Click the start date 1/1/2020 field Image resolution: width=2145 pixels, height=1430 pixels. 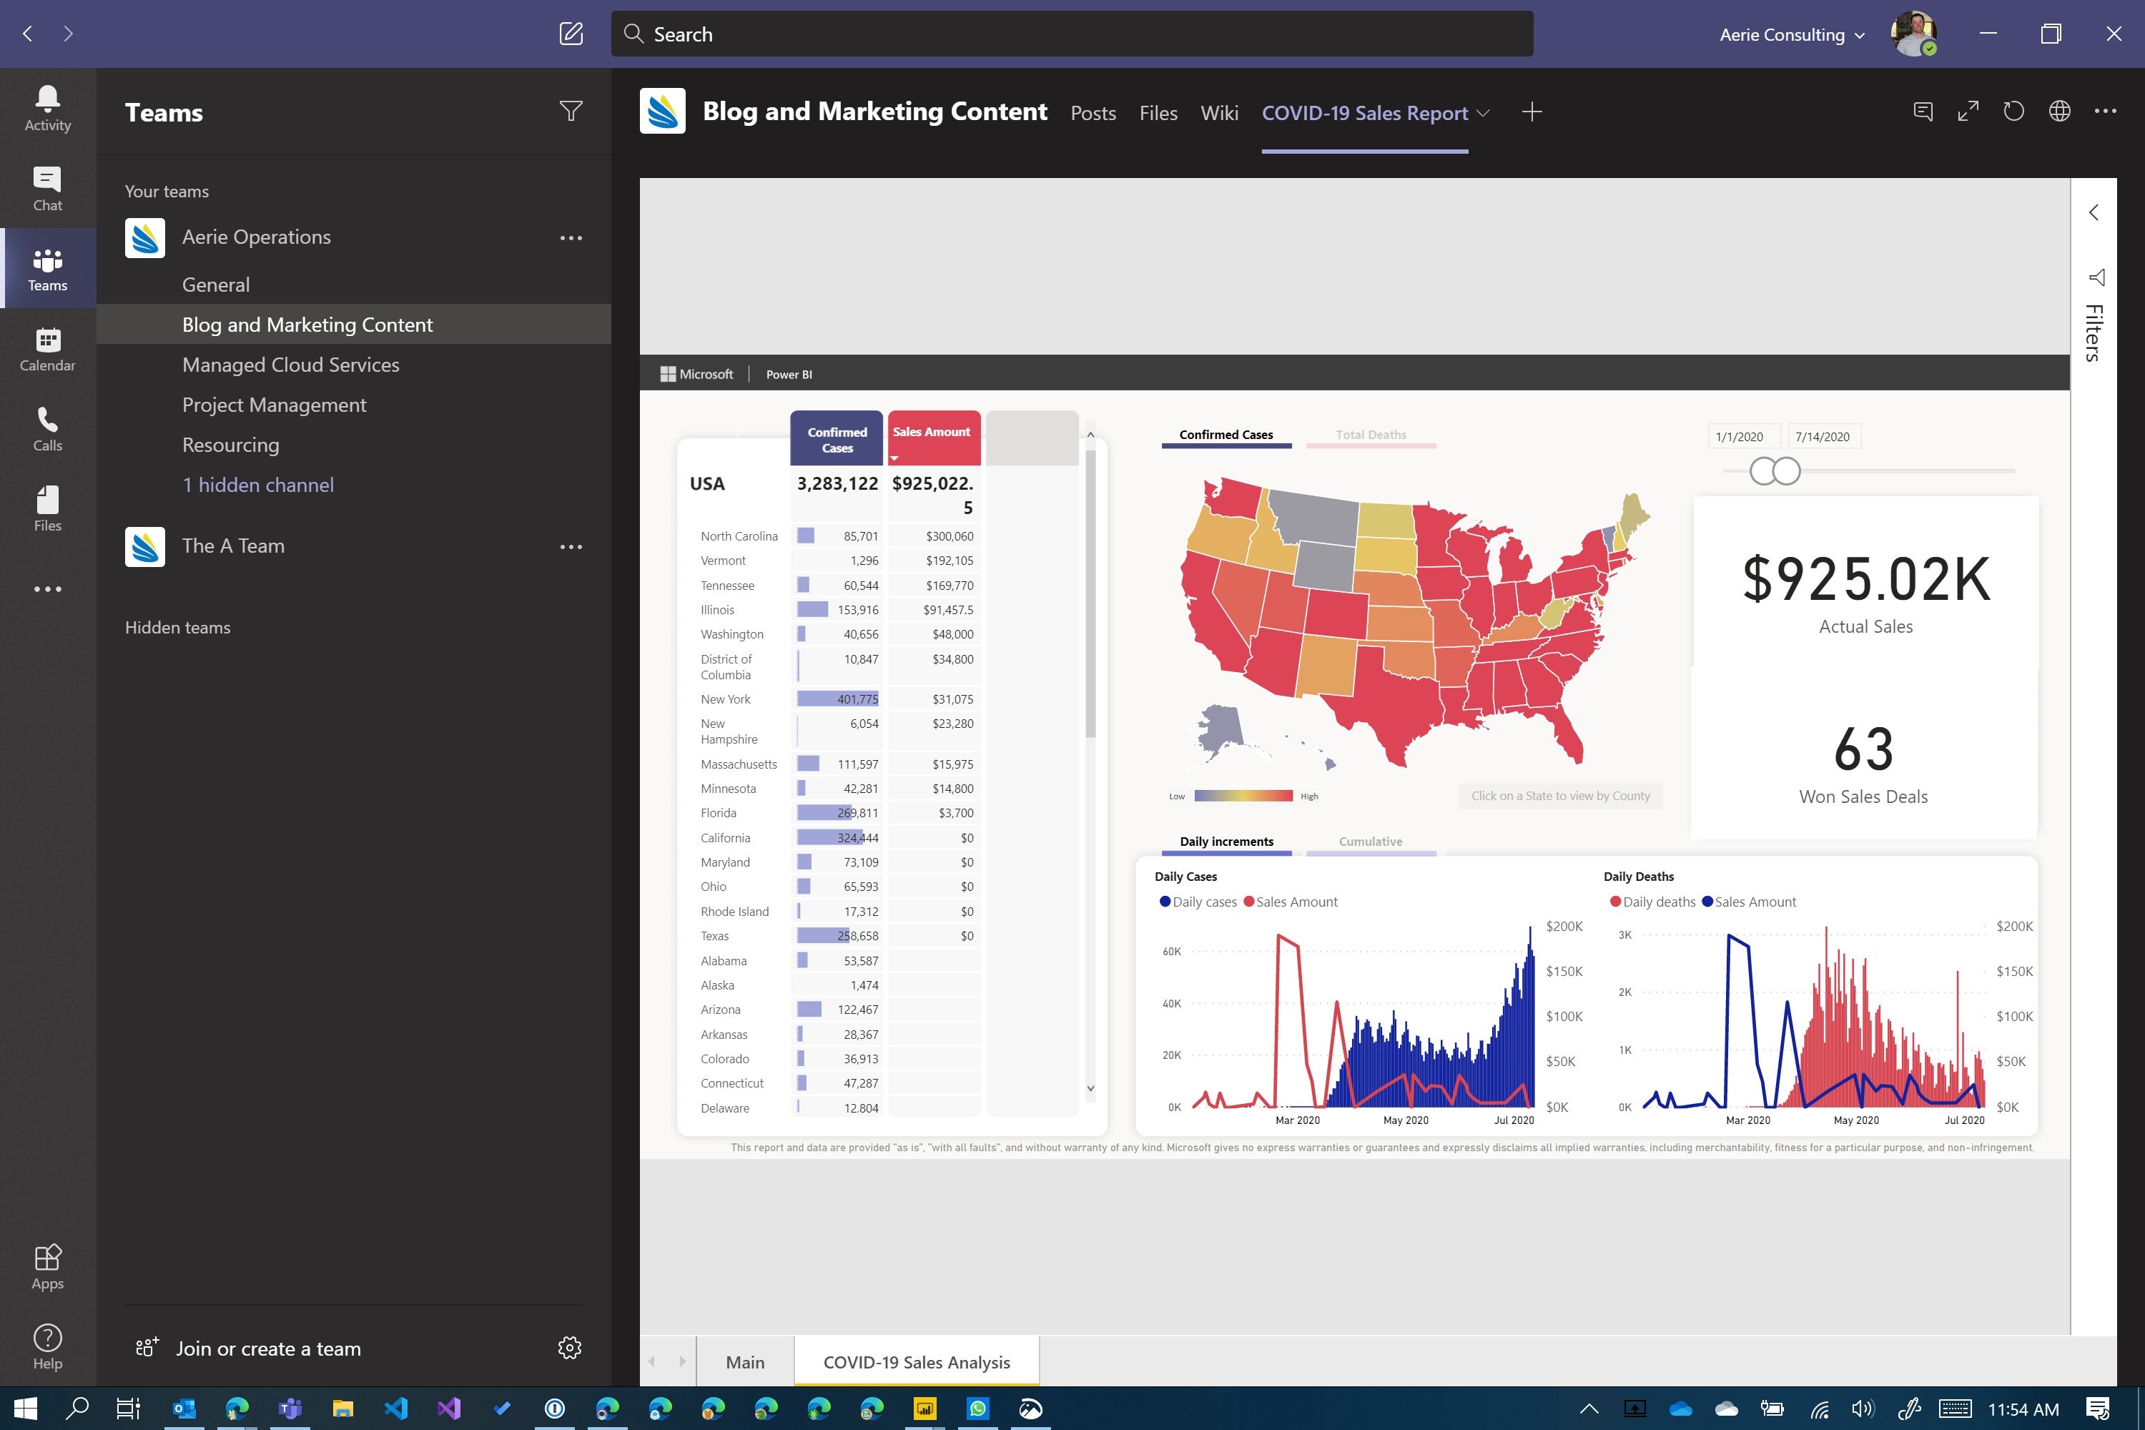(x=1744, y=437)
